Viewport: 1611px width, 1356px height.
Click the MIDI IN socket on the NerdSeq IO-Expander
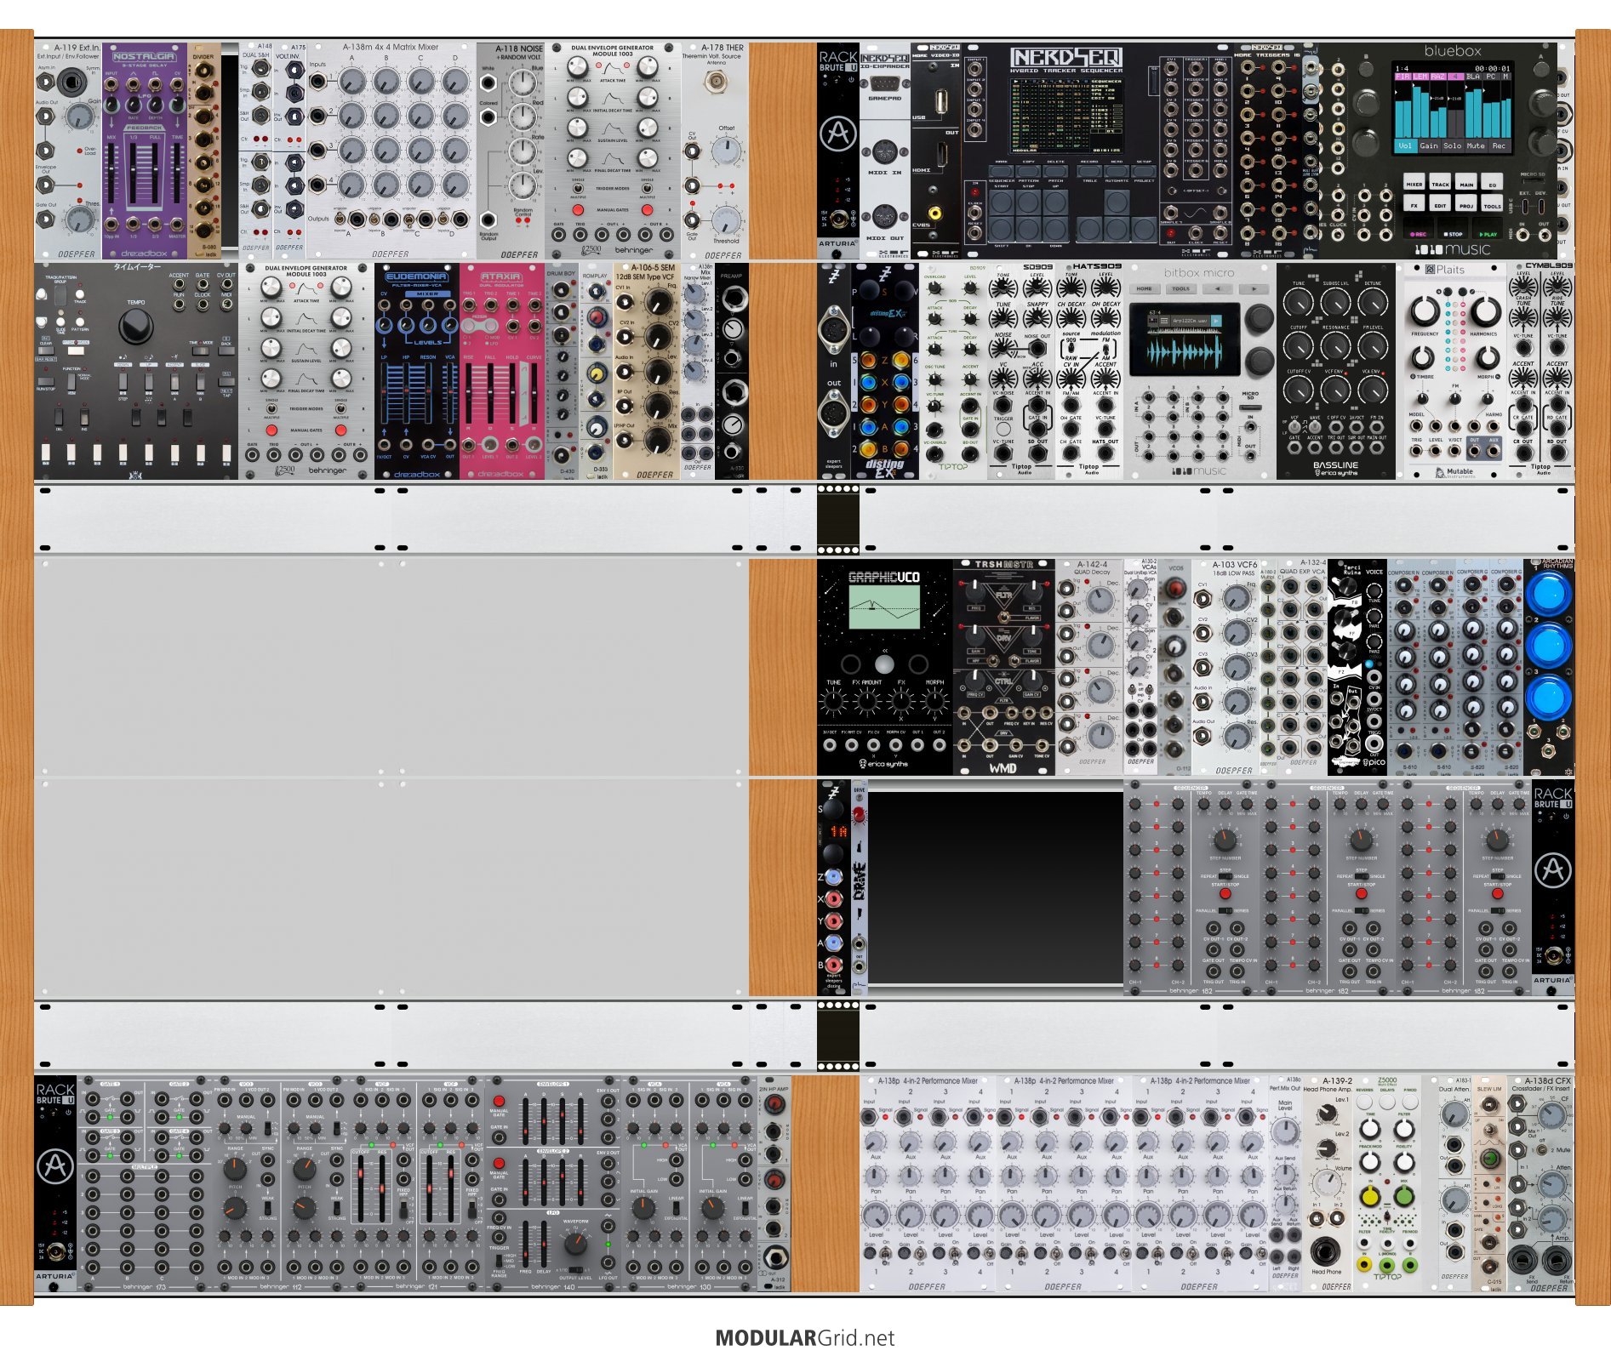pyautogui.click(x=884, y=153)
